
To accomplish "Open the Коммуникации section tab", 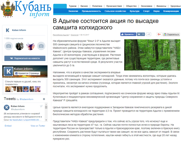I will point(171,11).
